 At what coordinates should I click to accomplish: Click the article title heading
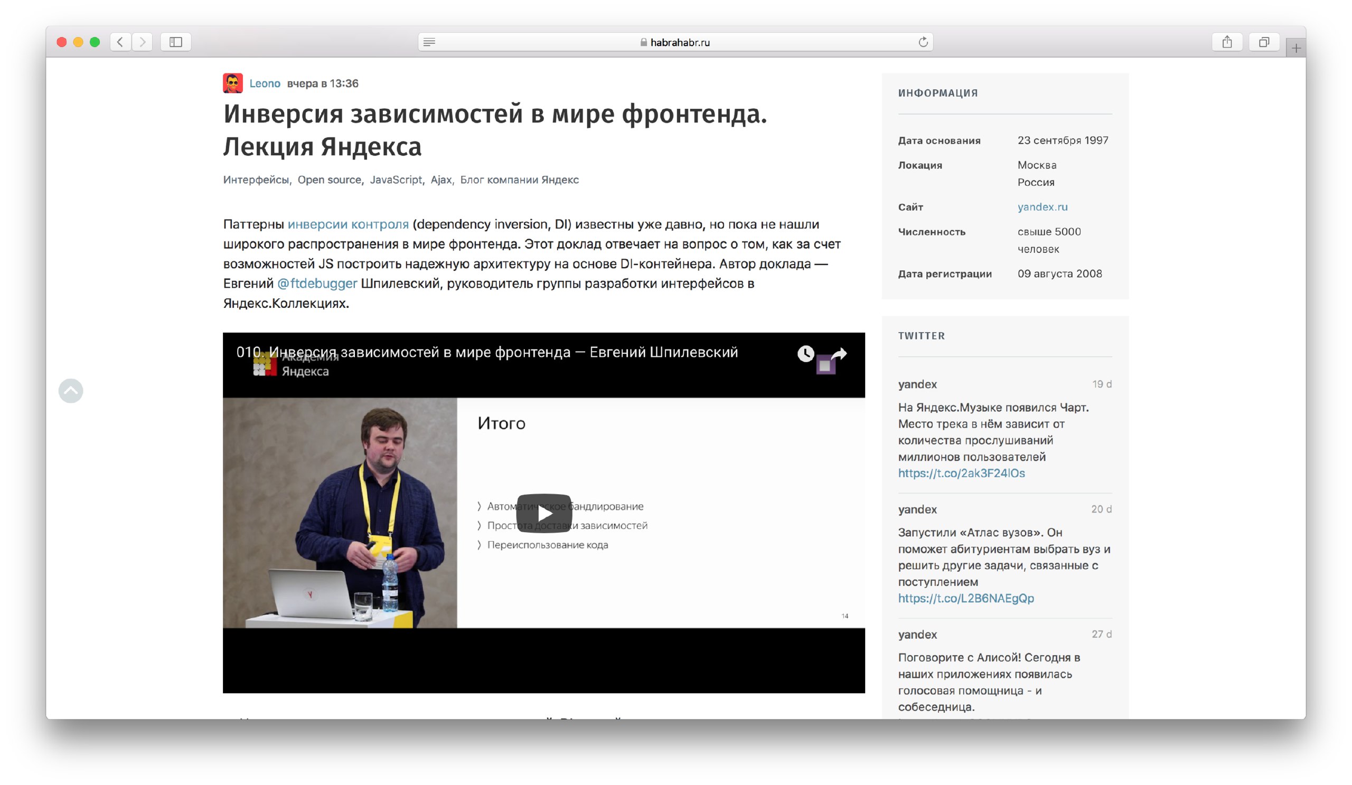click(495, 130)
